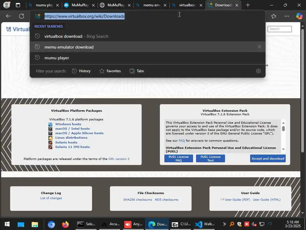Open User Guide (HTML) link
Viewport: 306px width, 230px height.
pyautogui.click(x=267, y=199)
